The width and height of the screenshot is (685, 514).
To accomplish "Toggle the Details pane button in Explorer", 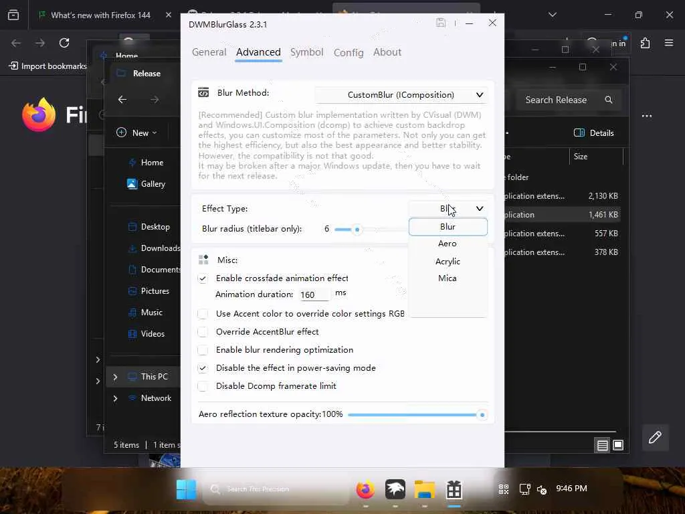I will coord(594,133).
